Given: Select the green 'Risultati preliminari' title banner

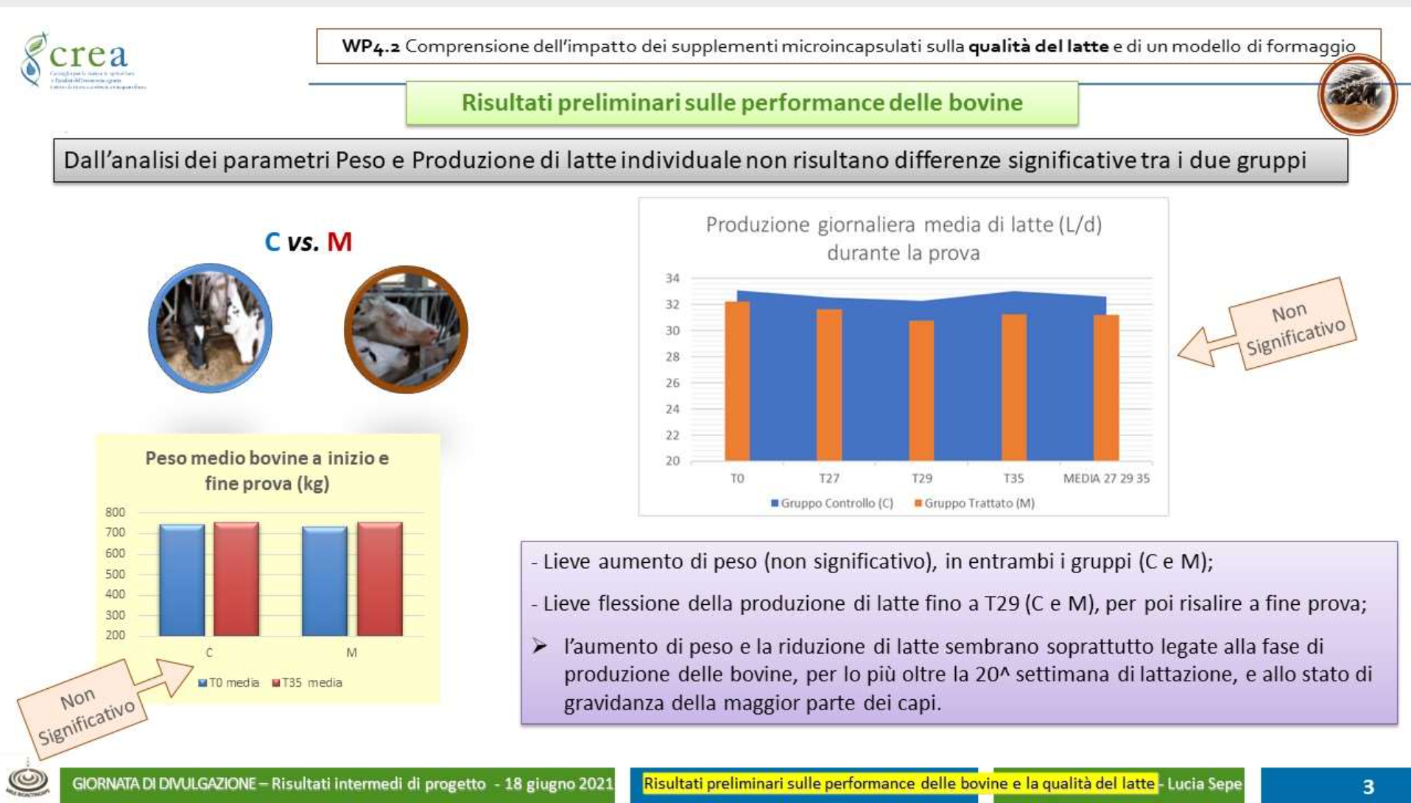Looking at the screenshot, I should pos(742,102).
